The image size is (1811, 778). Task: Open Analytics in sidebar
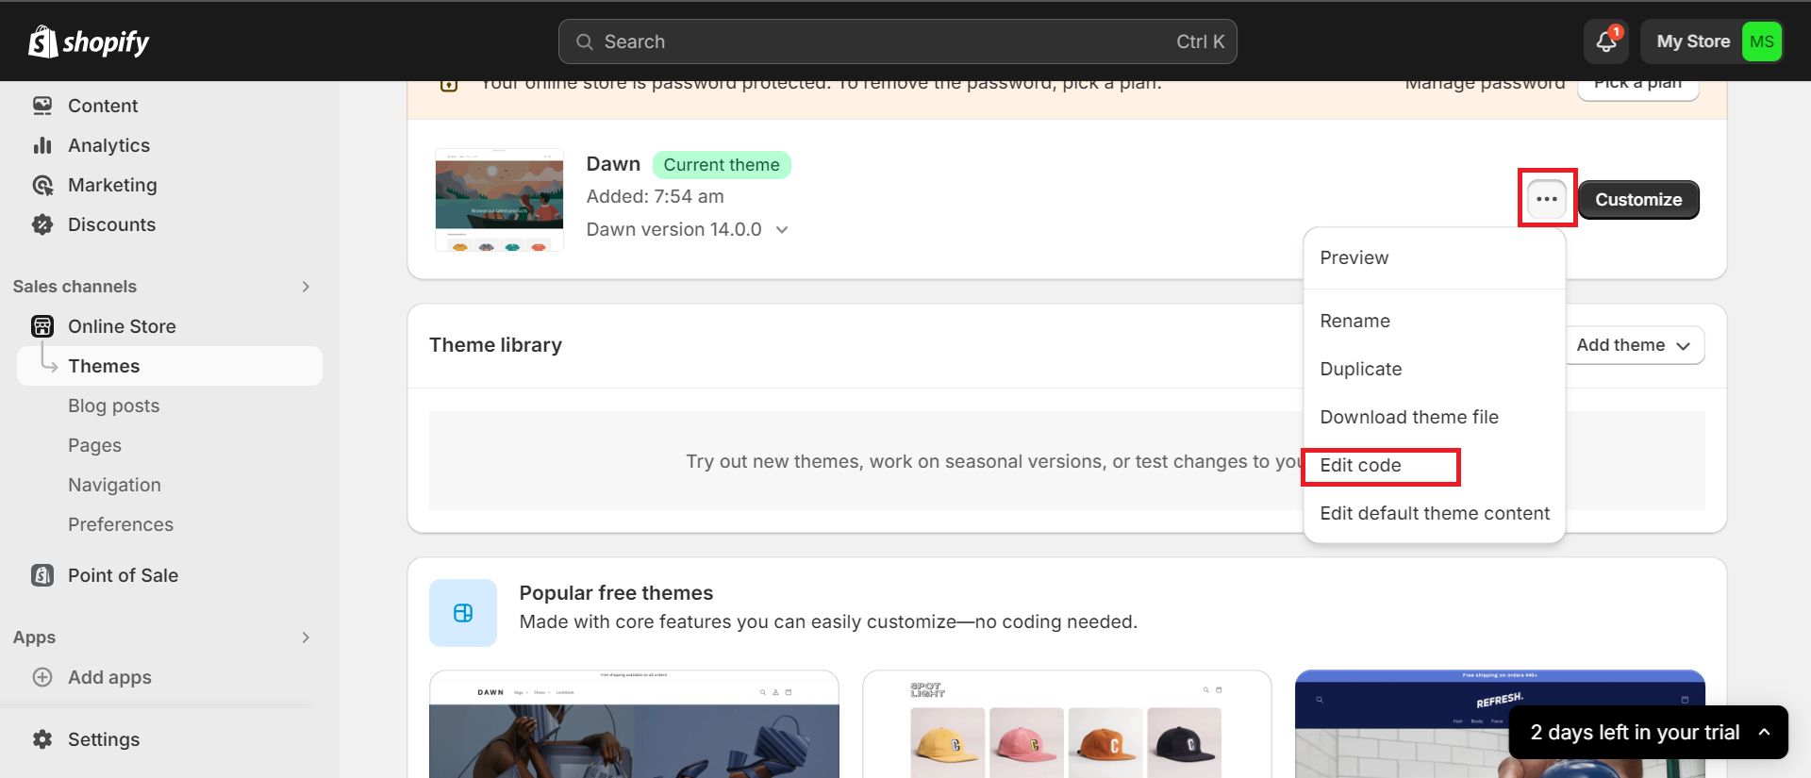tap(108, 145)
